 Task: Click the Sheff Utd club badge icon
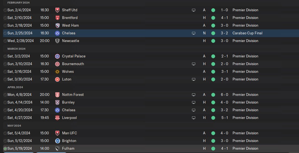click(57, 10)
